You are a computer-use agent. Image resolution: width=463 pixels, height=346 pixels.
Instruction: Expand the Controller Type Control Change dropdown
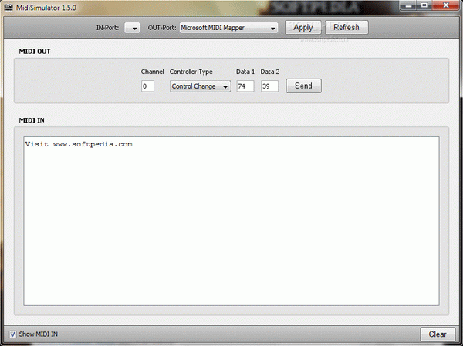click(200, 86)
